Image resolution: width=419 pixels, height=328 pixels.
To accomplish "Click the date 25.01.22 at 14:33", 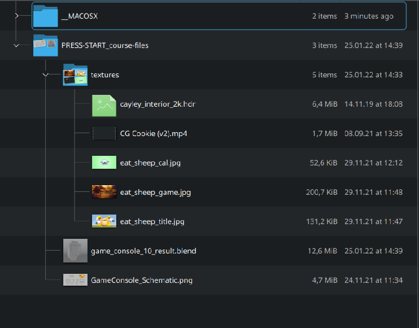I will point(374,75).
